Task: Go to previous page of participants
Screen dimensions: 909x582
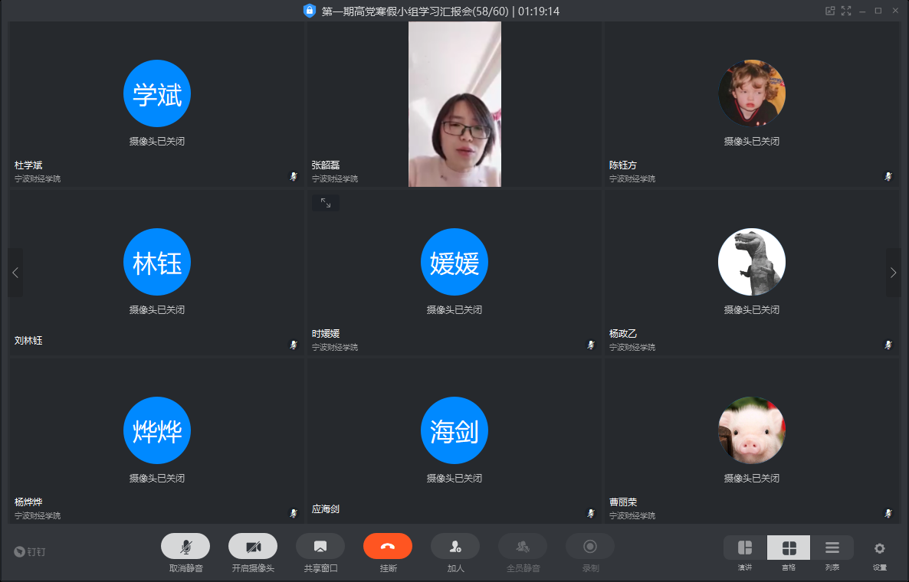Action: (15, 273)
